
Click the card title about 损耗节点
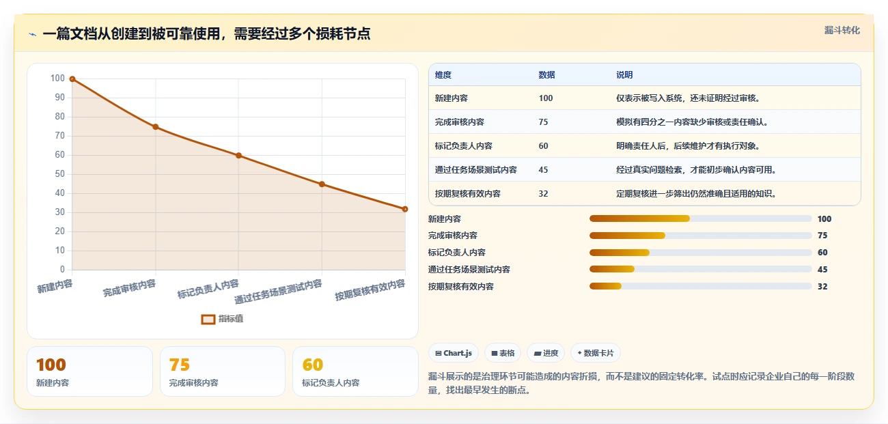click(206, 33)
